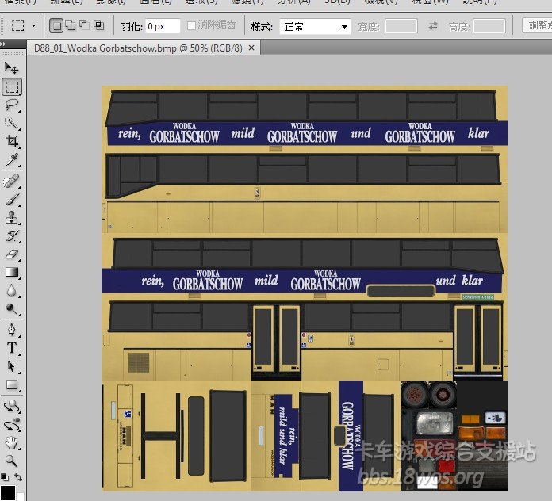
Task: Close the D88_01_Wodka Gorbatschow.bmp tab
Action: coord(251,48)
